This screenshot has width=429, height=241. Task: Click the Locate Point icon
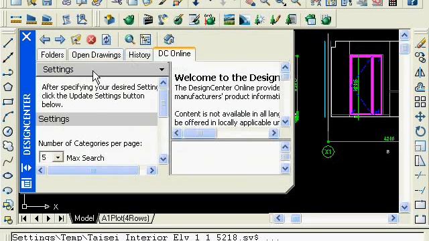pyautogui.click(x=82, y=19)
